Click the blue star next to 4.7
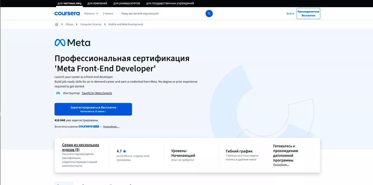The height and width of the screenshot is (185, 373). click(125, 151)
